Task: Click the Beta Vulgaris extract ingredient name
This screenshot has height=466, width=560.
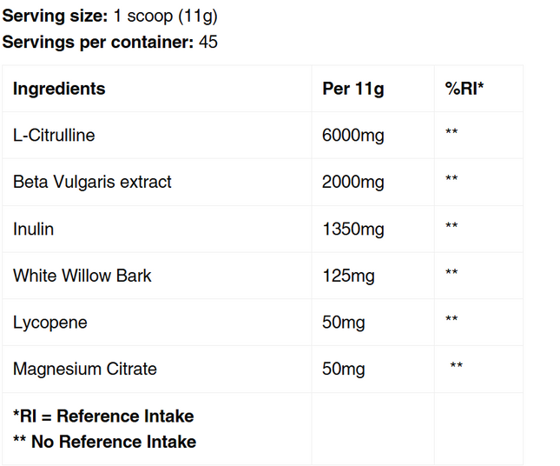Action: point(92,182)
